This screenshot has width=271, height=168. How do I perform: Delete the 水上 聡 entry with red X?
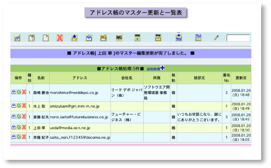coord(24,105)
